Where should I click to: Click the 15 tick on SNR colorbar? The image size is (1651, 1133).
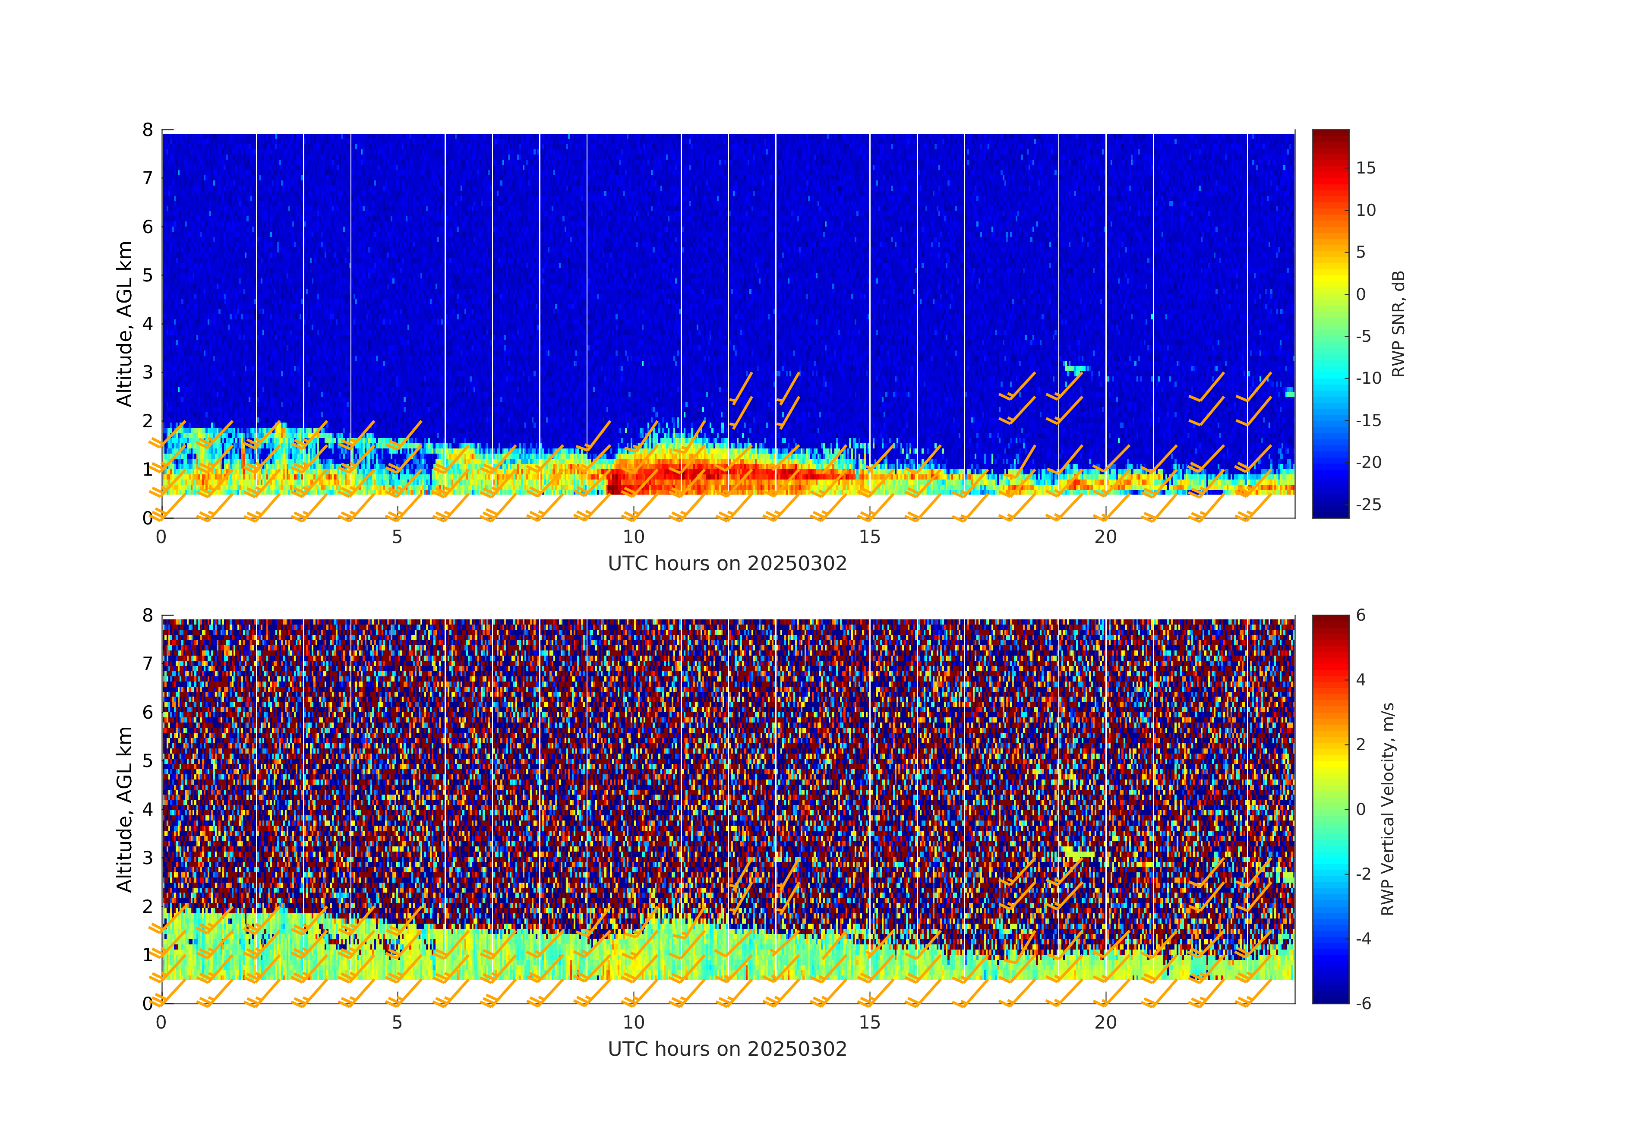[1365, 168]
